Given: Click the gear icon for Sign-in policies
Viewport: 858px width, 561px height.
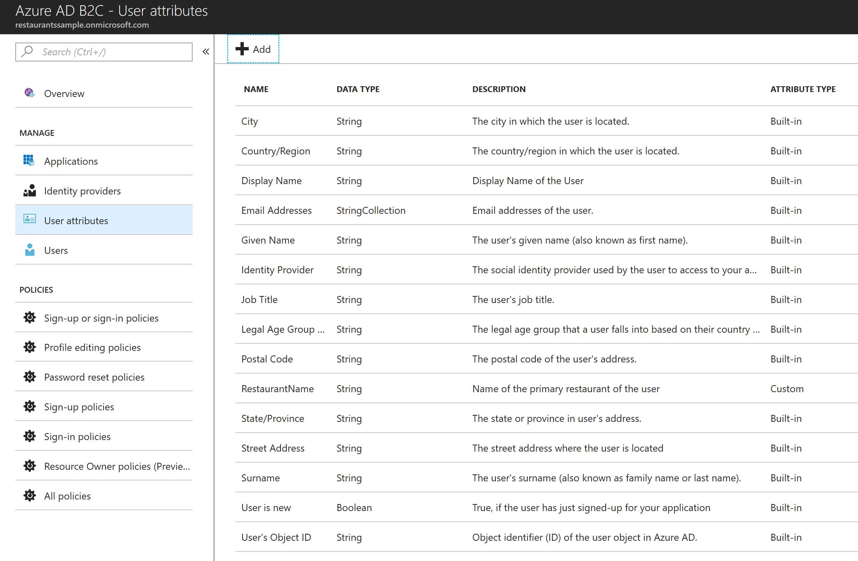Looking at the screenshot, I should [30, 436].
